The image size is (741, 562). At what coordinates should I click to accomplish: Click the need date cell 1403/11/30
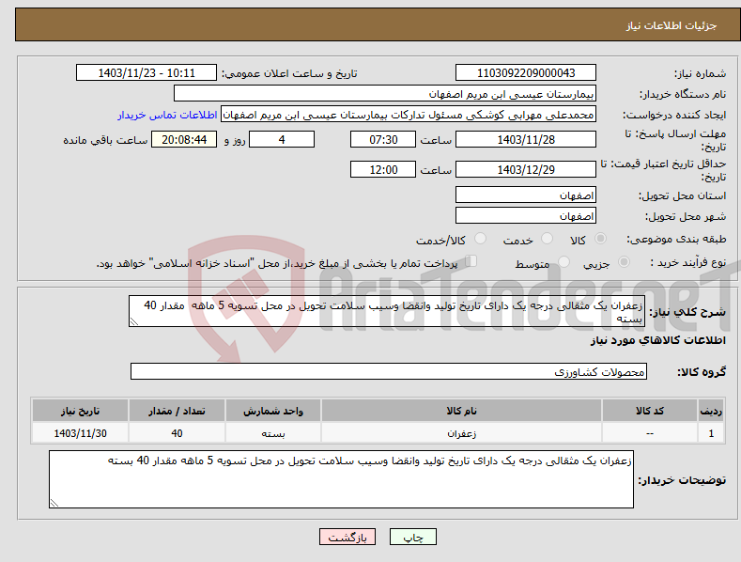(x=80, y=433)
